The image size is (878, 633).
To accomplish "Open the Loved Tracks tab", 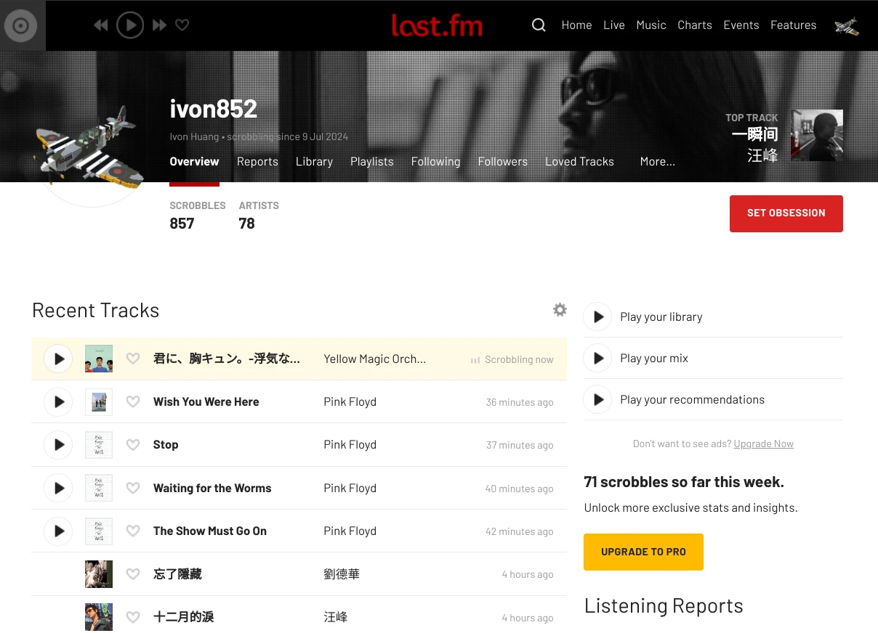I will click(x=579, y=162).
